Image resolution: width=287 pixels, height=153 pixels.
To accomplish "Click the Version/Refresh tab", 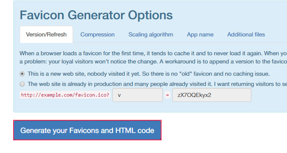I will tap(46, 34).
